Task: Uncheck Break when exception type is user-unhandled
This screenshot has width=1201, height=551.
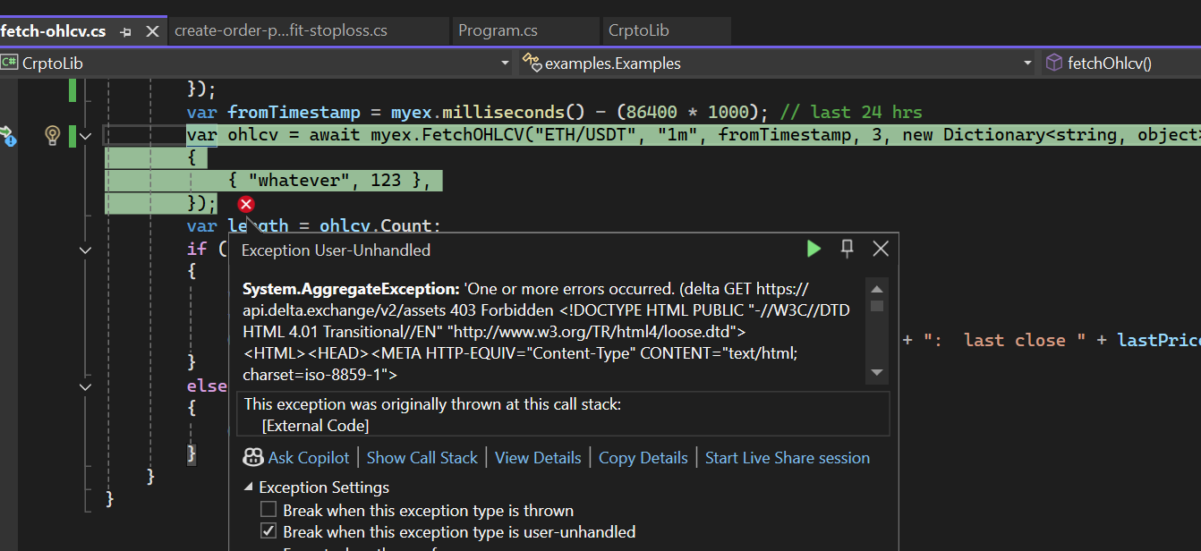Action: pos(268,532)
